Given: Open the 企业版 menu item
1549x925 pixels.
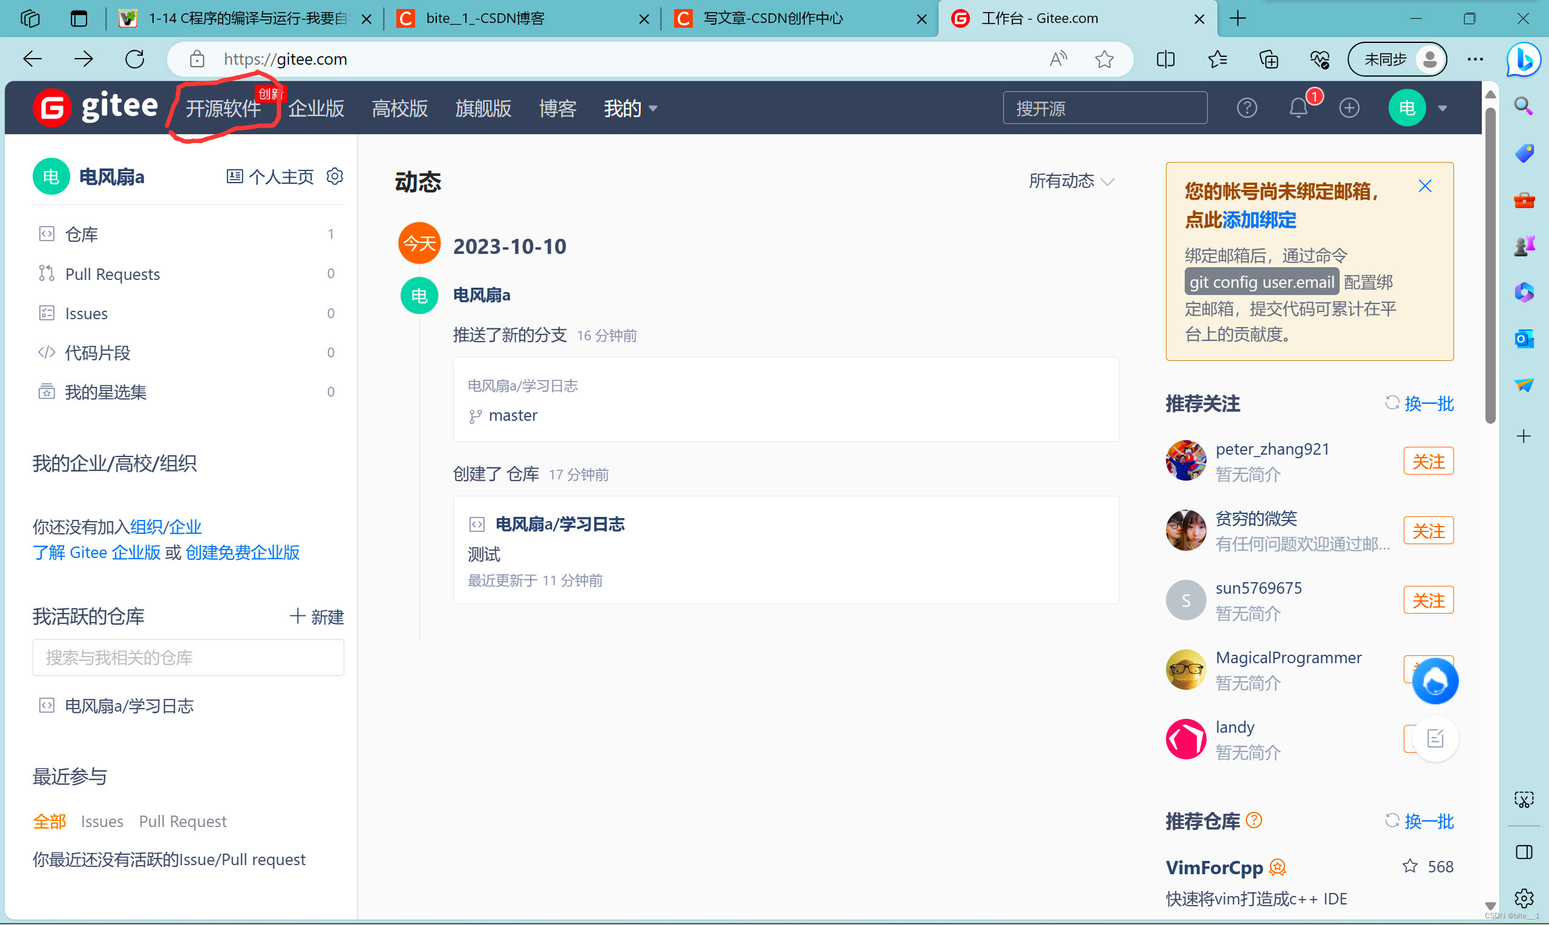Looking at the screenshot, I should (x=316, y=108).
